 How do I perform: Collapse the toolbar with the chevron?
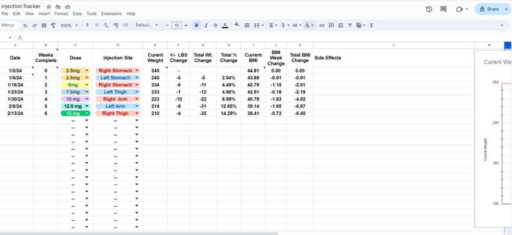(502, 25)
